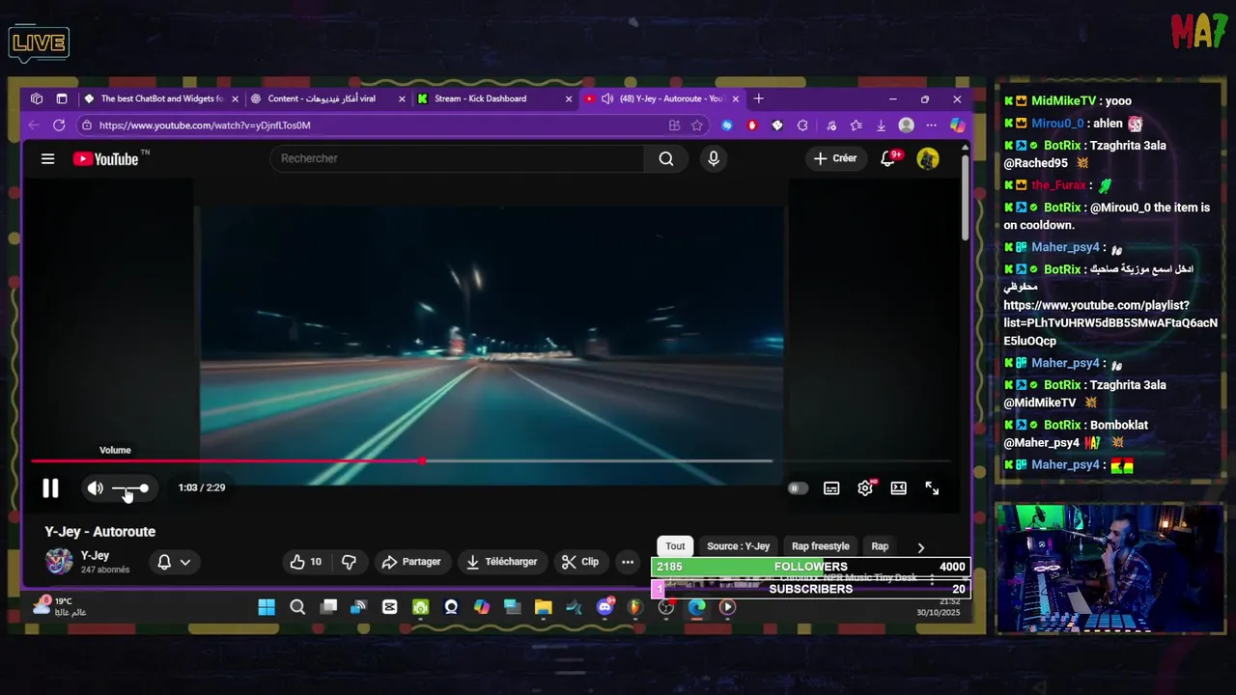The width and height of the screenshot is (1236, 695).
Task: Open the player settings gear
Action: pyautogui.click(x=865, y=488)
